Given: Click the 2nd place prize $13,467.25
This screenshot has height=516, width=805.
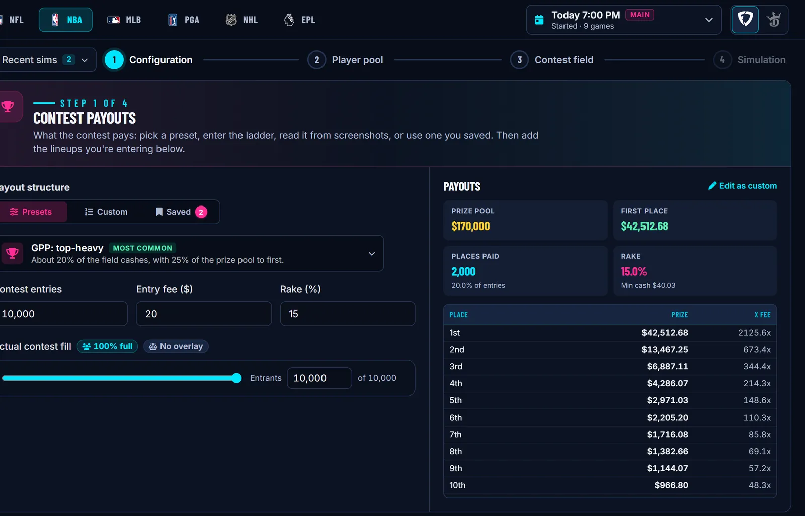Looking at the screenshot, I should [665, 350].
